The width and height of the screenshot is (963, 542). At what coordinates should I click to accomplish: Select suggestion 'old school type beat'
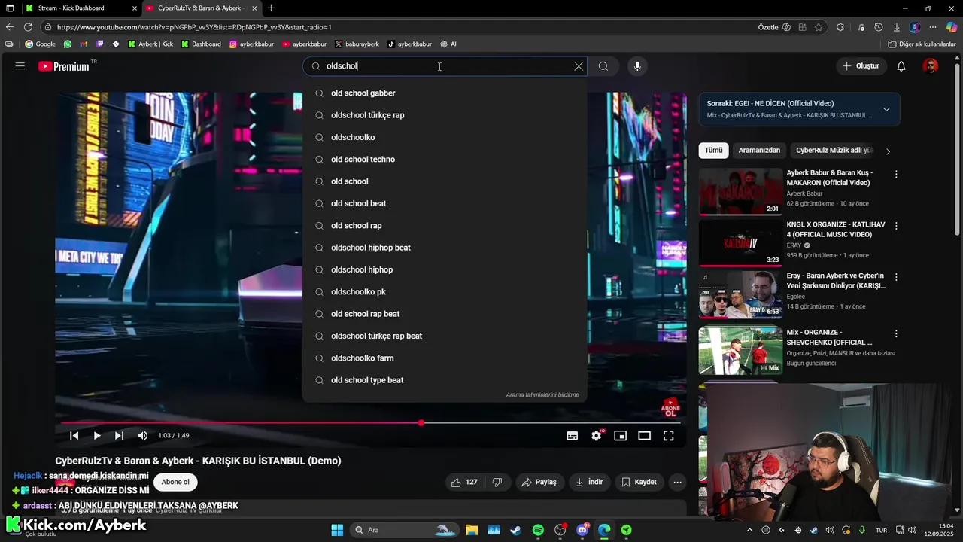445,380
